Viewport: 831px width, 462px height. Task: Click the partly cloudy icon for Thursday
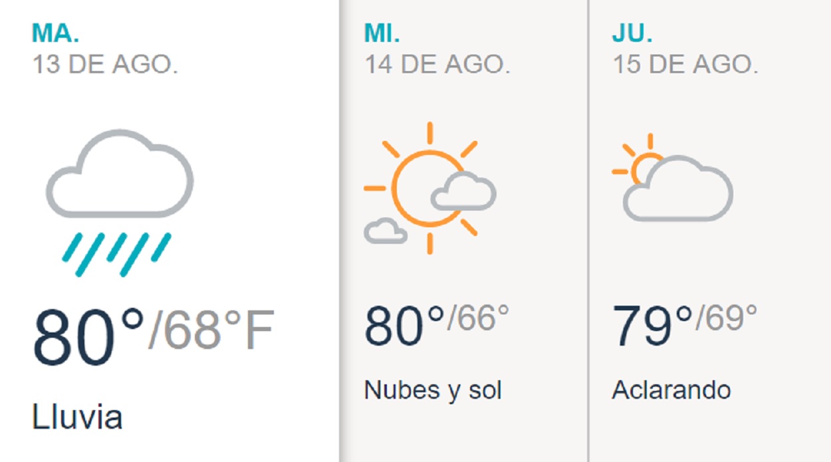coord(672,179)
